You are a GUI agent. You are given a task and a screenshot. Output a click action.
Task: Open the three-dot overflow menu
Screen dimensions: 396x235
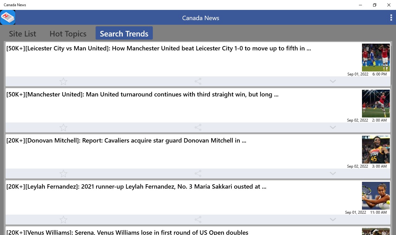pos(391,18)
